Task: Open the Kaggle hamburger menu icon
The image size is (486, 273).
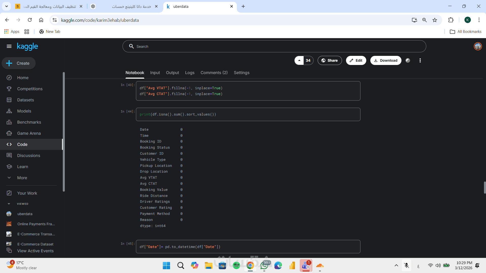Action: (9, 46)
